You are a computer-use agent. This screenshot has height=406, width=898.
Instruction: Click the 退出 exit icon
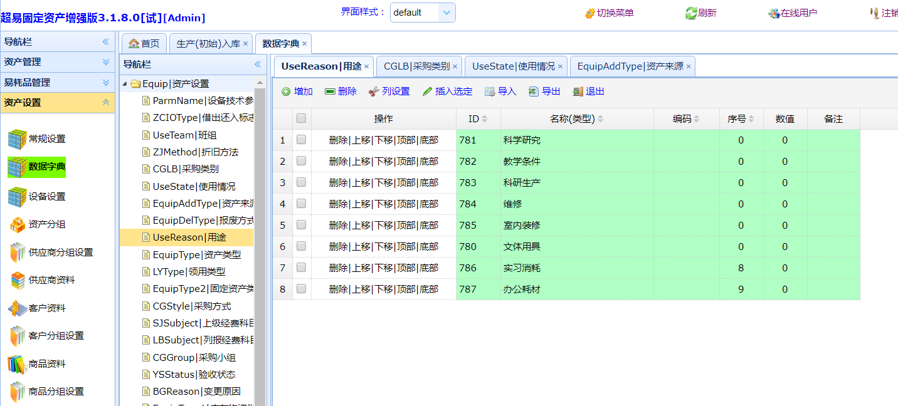click(578, 91)
